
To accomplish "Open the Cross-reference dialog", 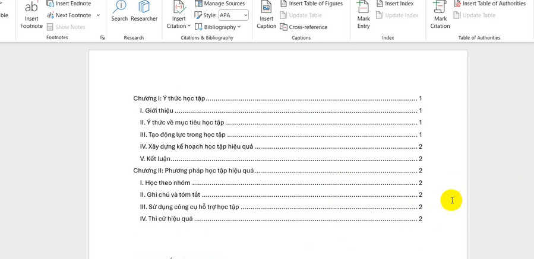I will point(304,27).
